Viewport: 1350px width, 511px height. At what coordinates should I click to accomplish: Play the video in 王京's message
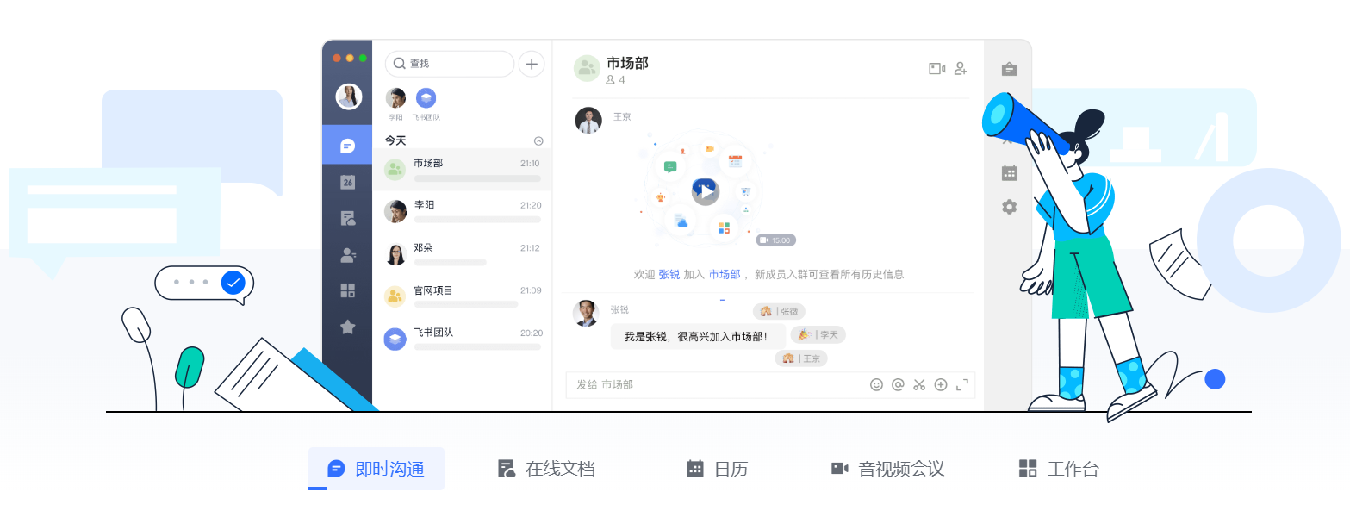click(705, 191)
